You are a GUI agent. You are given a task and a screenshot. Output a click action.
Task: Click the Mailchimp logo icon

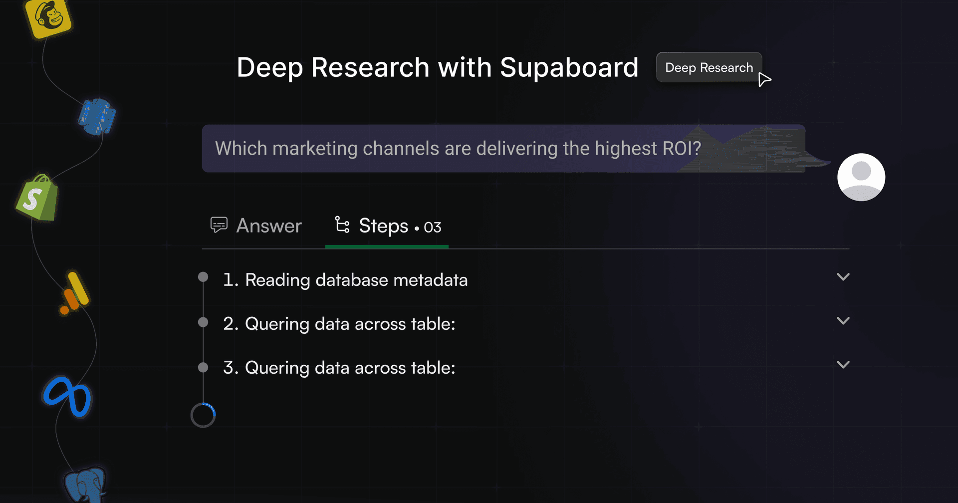48,17
